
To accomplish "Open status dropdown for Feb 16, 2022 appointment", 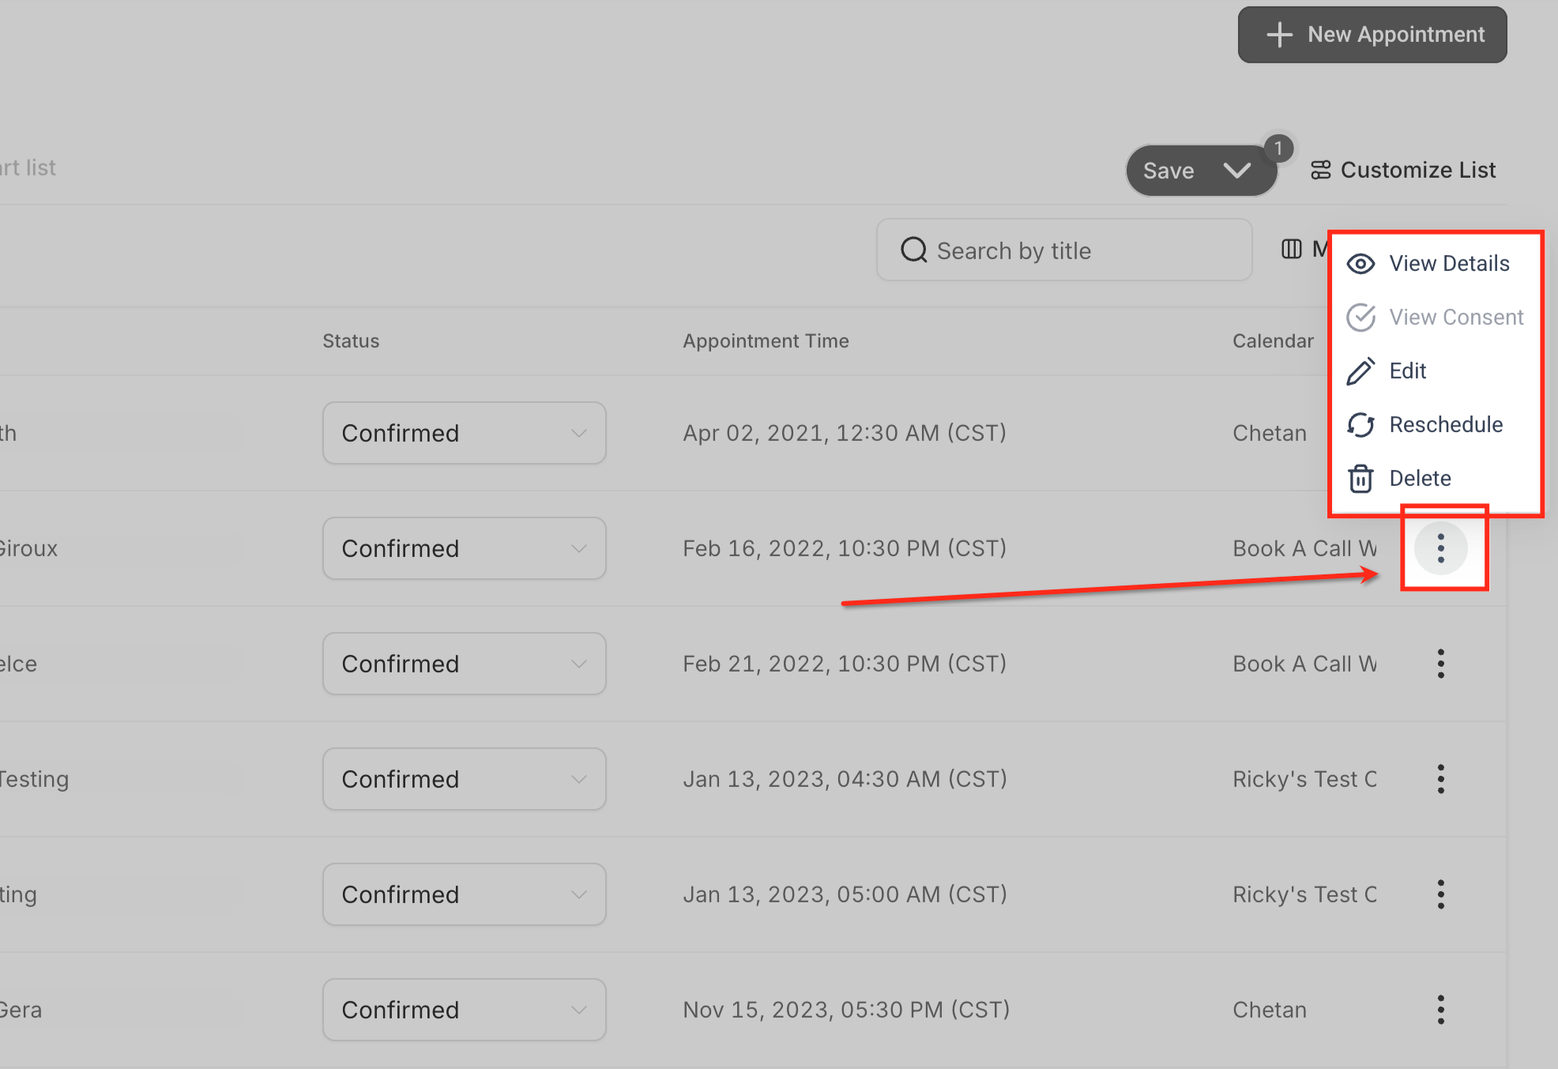I will tap(464, 548).
